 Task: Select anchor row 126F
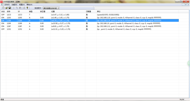pos(90,26)
